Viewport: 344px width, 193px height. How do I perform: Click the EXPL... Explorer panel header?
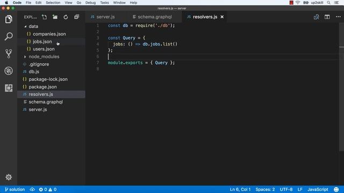[x=30, y=17]
